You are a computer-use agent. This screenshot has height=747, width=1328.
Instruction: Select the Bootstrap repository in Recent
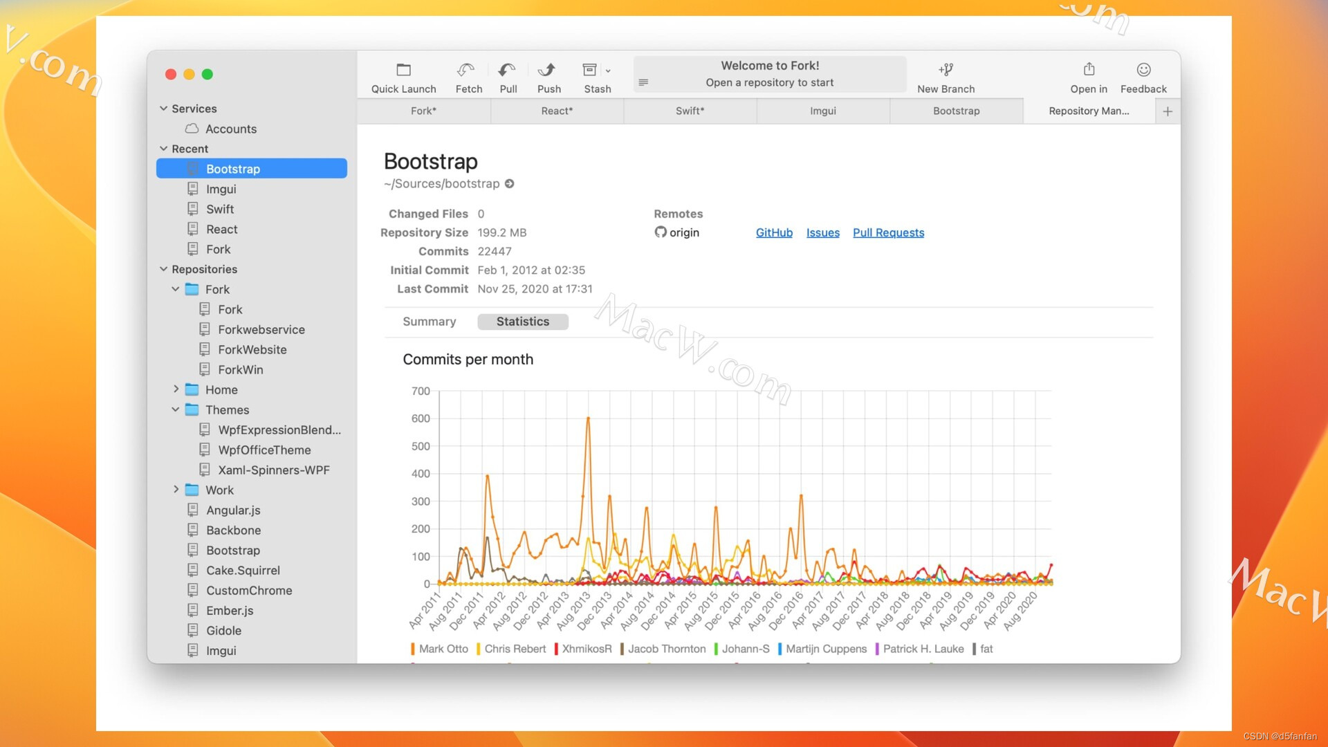coord(233,168)
